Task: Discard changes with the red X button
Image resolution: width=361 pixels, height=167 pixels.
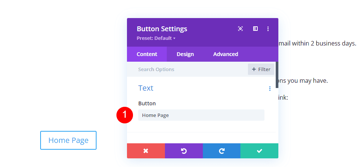Action: click(x=146, y=151)
